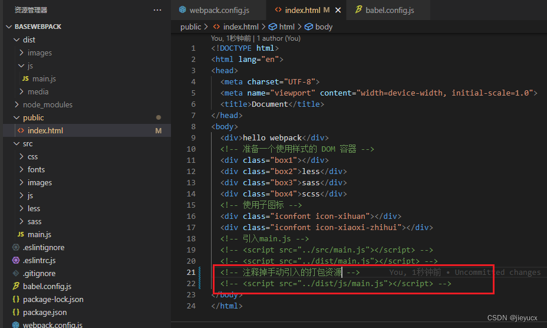547x328 pixels.
Task: Open main.js in the src folder
Action: 39,234
